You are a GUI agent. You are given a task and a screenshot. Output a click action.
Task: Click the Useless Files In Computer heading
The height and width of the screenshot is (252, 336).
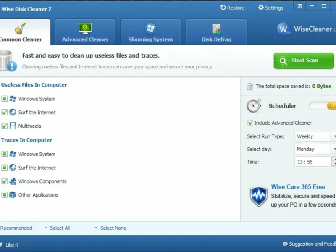coord(34,85)
